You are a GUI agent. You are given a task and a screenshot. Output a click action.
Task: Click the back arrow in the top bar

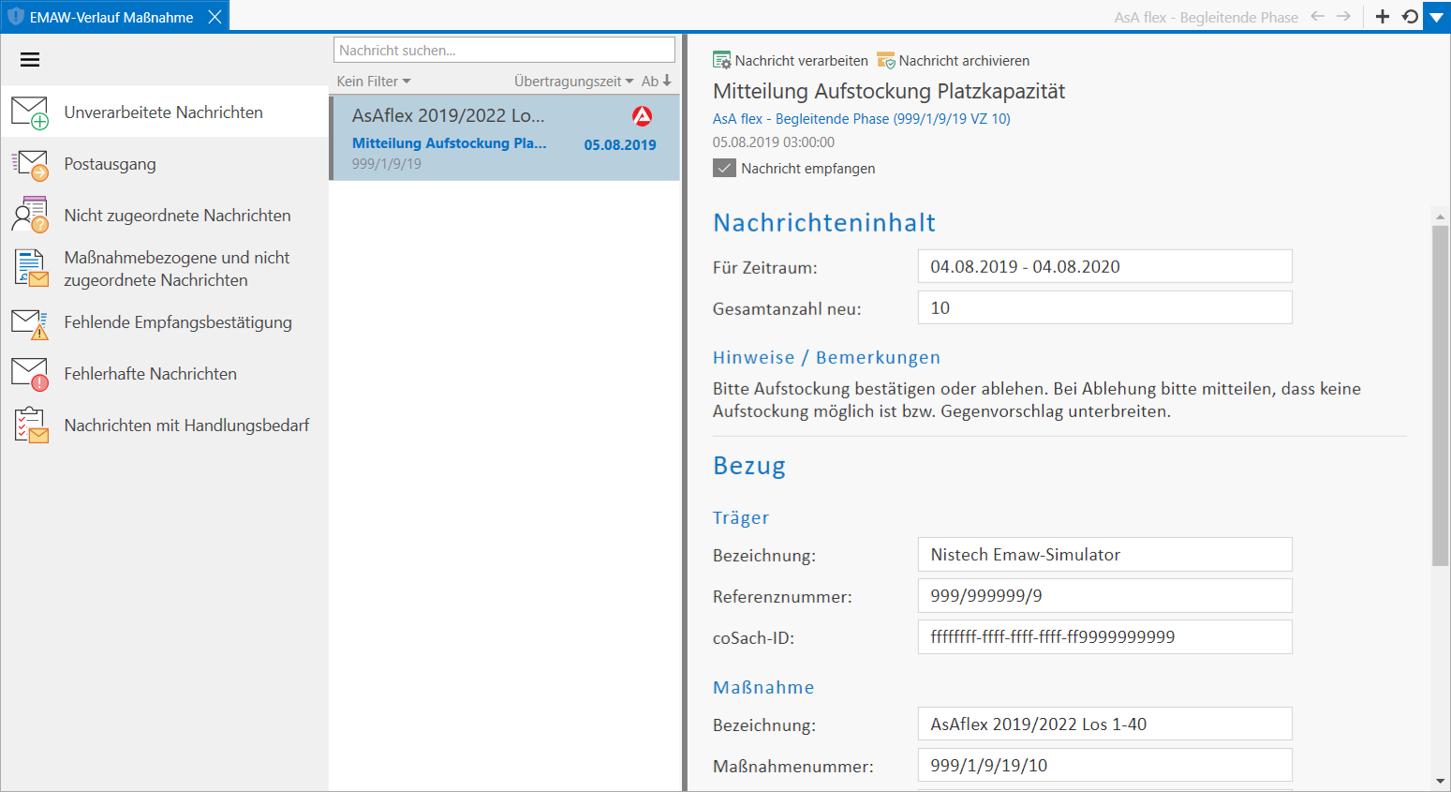[1318, 17]
